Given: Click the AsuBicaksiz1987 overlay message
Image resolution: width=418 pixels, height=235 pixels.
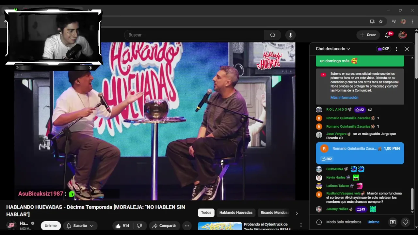Looking at the screenshot, I should tap(46, 194).
